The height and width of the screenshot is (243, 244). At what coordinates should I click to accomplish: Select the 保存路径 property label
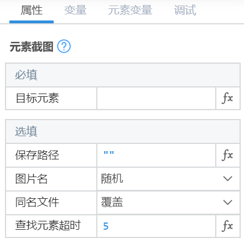tap(37, 155)
